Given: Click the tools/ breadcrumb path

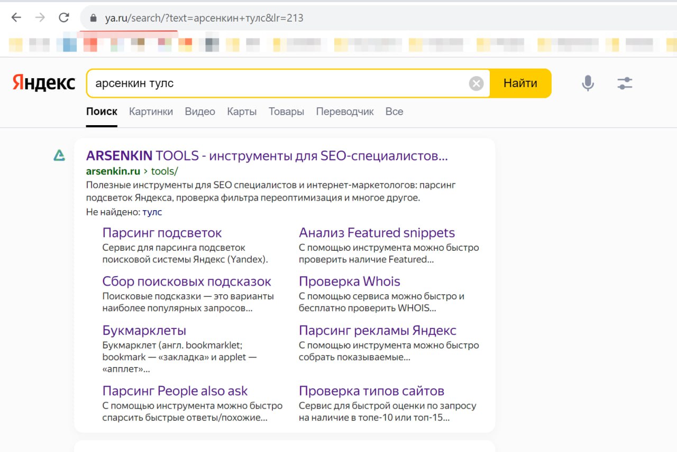Looking at the screenshot, I should [164, 171].
